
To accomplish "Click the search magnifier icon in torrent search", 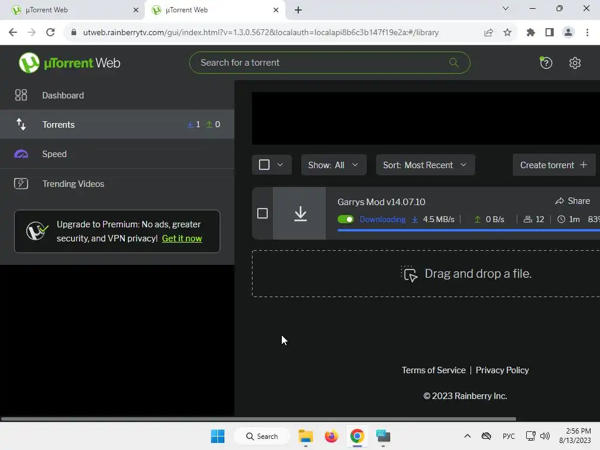I will point(454,62).
